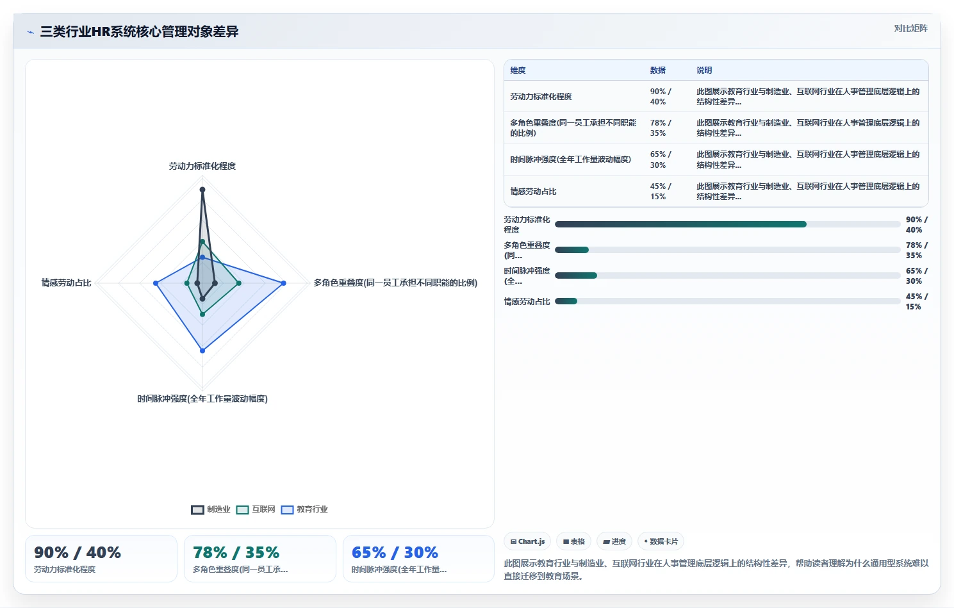The height and width of the screenshot is (608, 954).
Task: Click the 多角色重叠度 table row cell
Action: [x=573, y=128]
